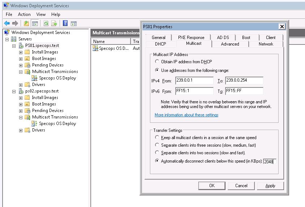Click the OK button
305x207 pixels.
coord(212,186)
